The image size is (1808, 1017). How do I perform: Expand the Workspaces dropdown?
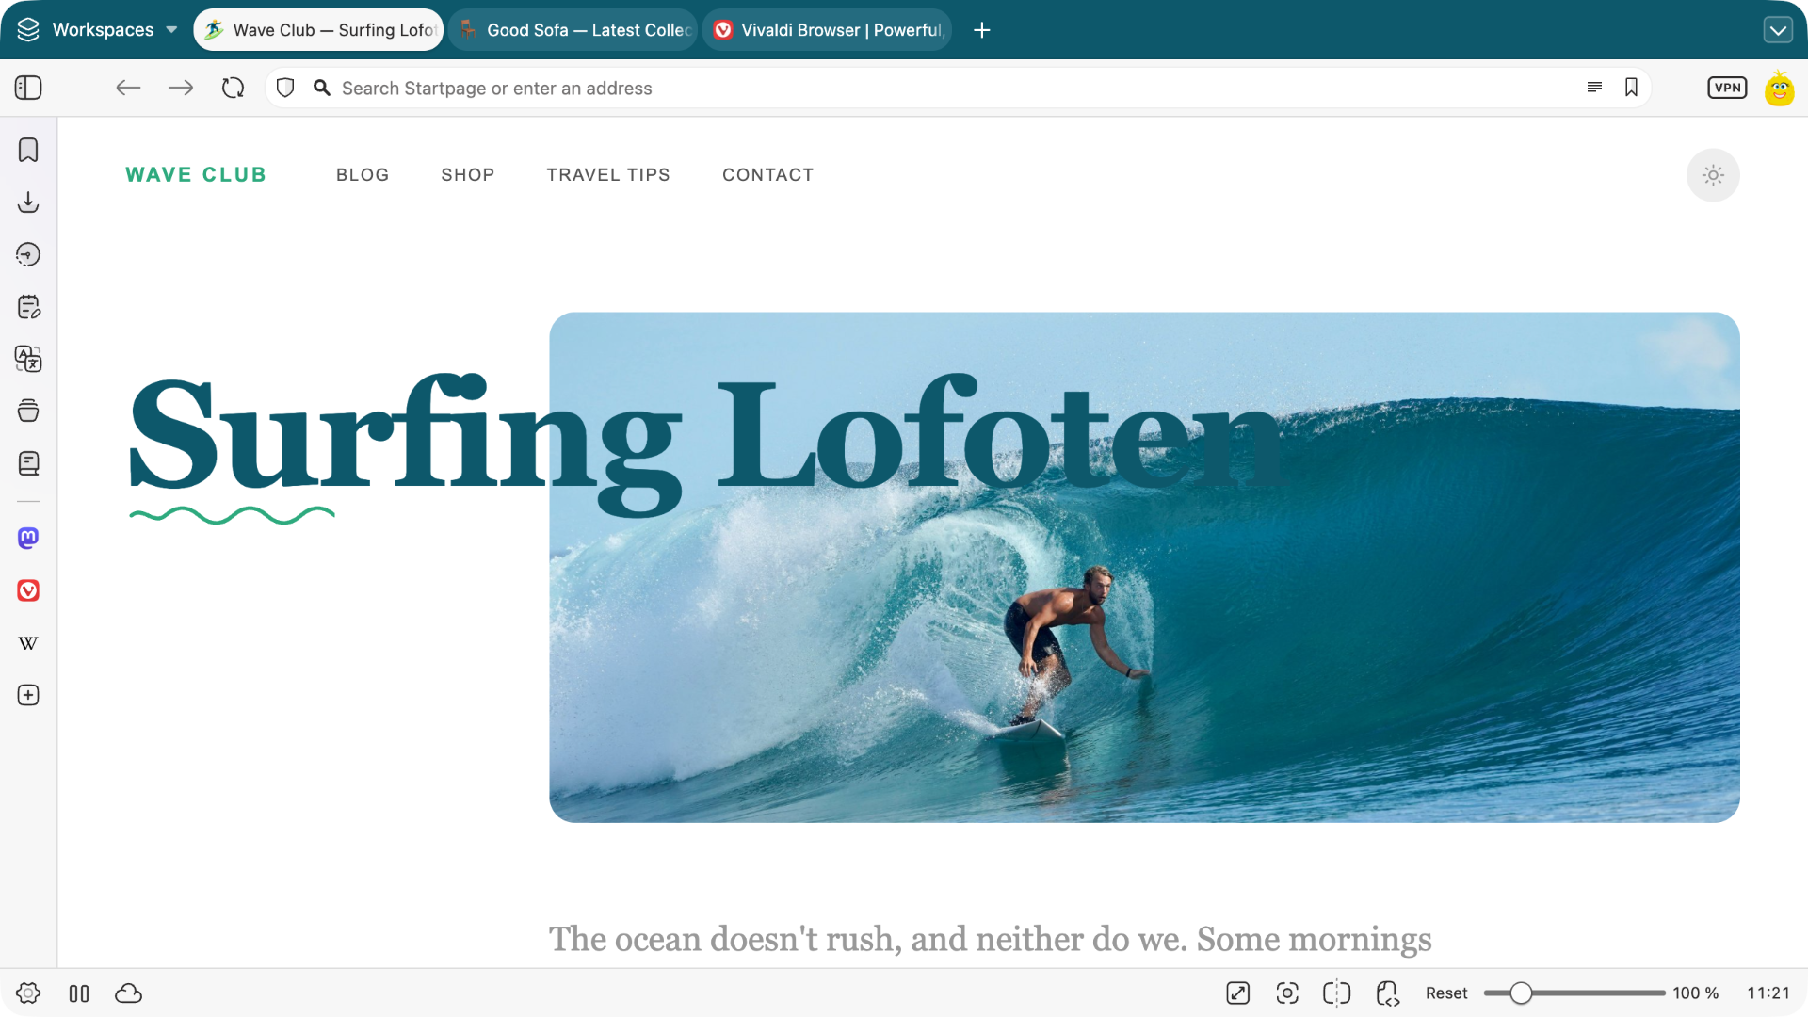[98, 30]
